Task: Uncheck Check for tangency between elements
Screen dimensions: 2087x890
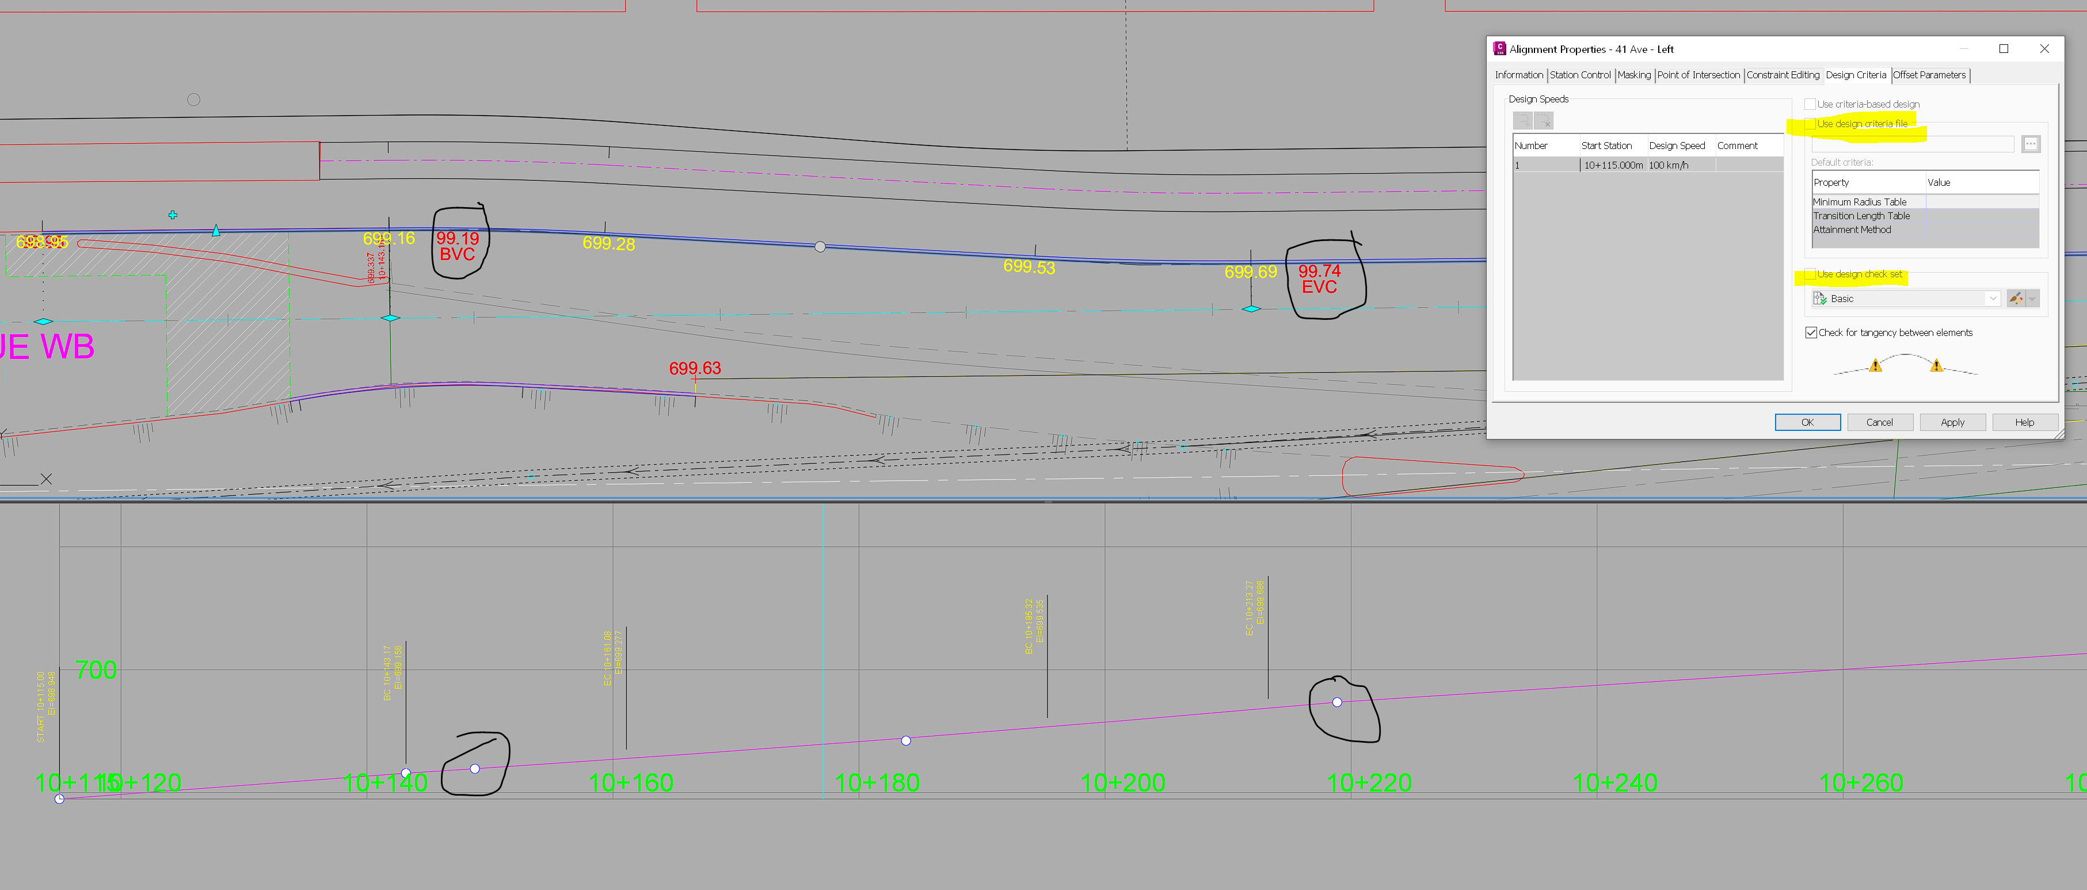Action: click(x=1811, y=333)
